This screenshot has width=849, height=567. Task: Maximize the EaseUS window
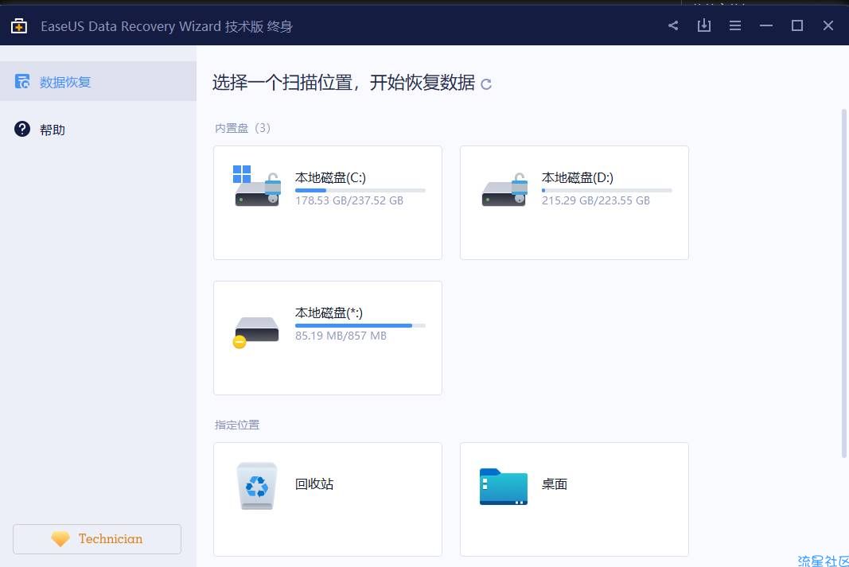point(797,25)
